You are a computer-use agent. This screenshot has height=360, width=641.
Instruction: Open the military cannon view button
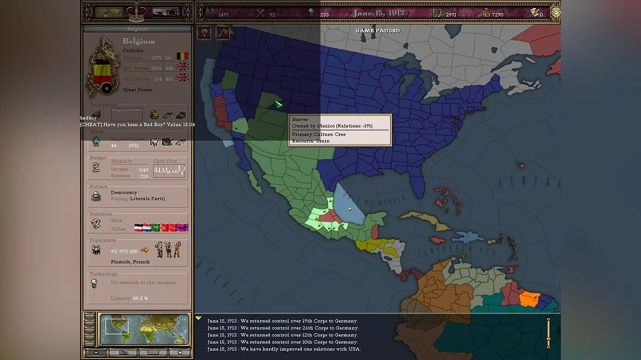pyautogui.click(x=166, y=12)
